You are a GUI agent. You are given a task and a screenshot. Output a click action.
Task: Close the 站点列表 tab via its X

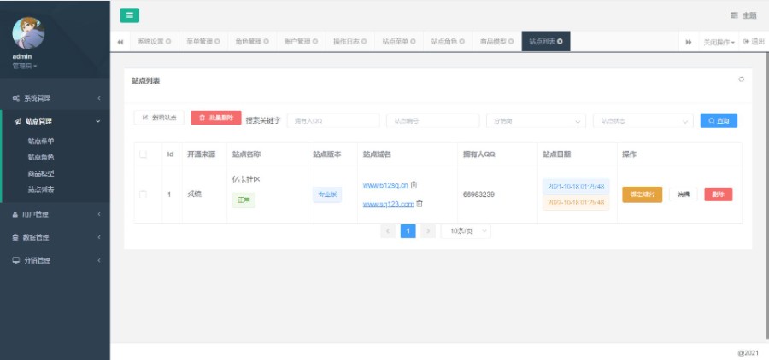[561, 41]
